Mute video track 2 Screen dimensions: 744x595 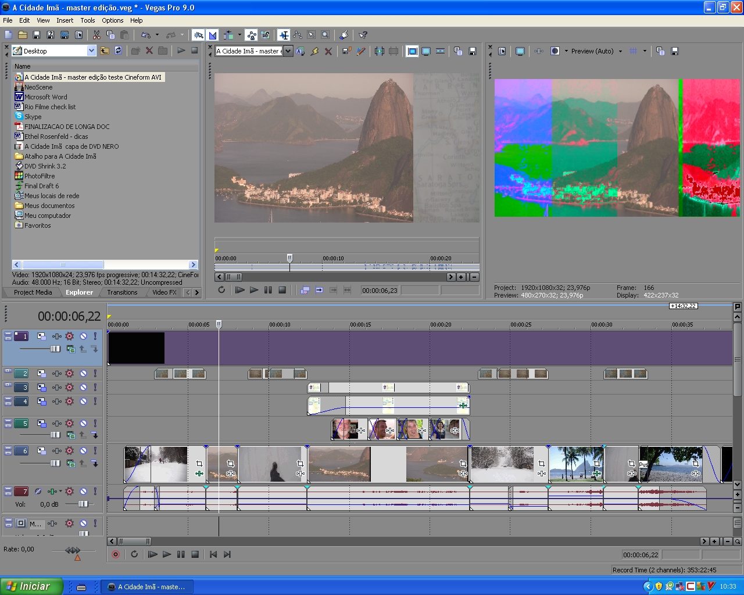tap(83, 374)
